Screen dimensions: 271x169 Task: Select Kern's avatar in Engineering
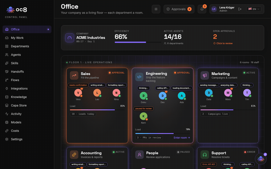tap(144, 116)
